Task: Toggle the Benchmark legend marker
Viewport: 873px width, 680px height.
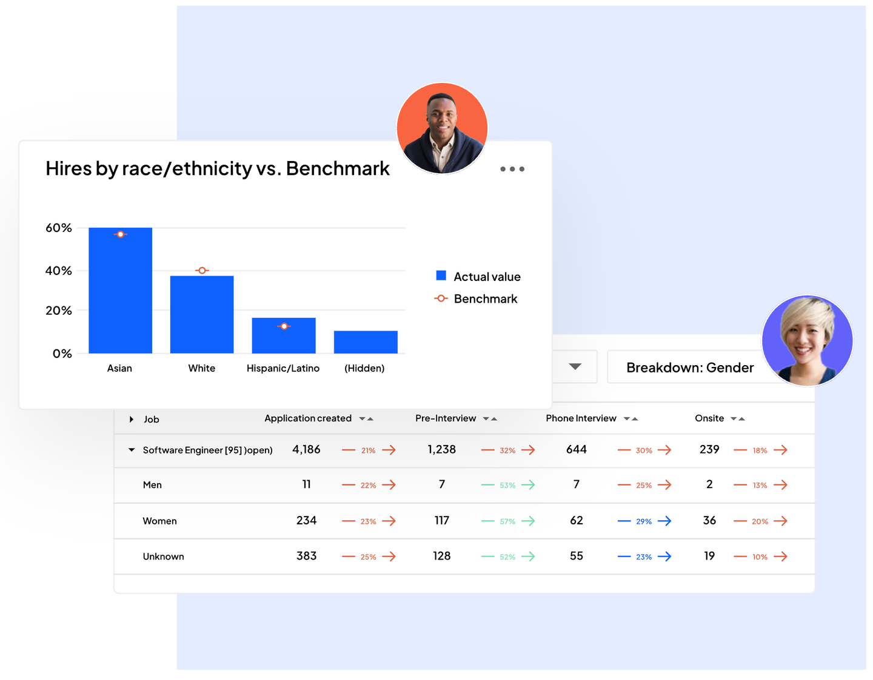Action: pyautogui.click(x=441, y=299)
